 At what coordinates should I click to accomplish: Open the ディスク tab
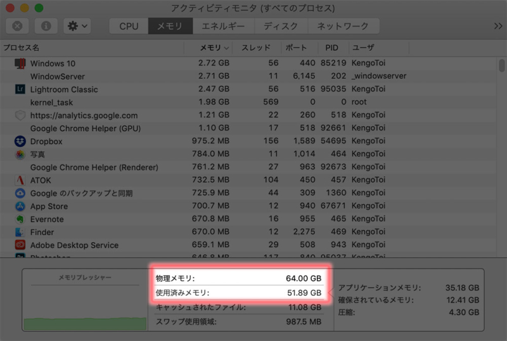point(281,26)
